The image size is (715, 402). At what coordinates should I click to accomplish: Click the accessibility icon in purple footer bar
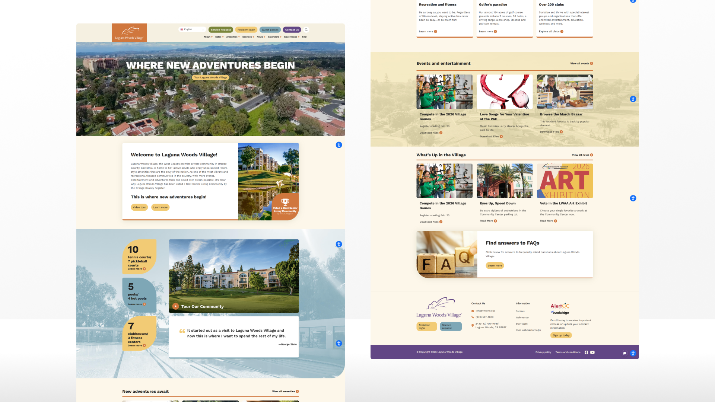click(x=633, y=353)
